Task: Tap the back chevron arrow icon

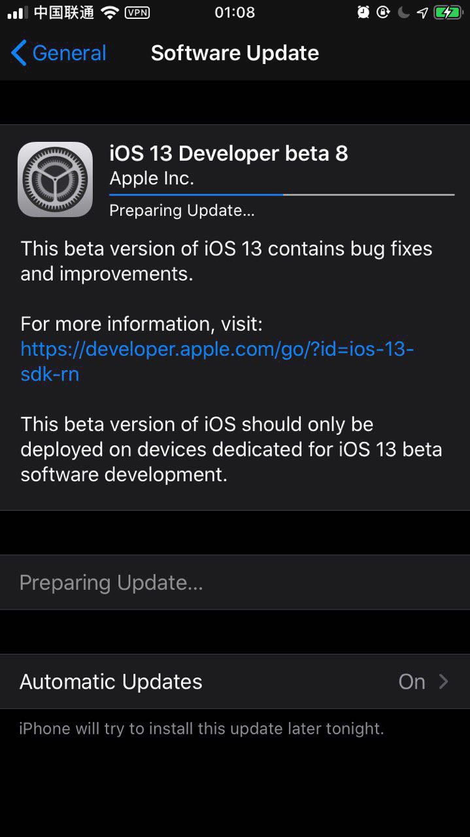Action: 19,53
